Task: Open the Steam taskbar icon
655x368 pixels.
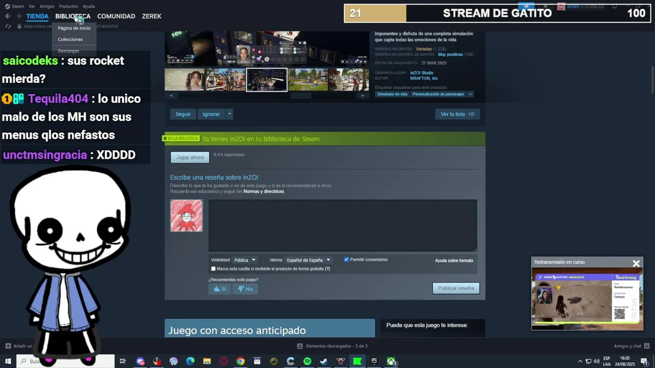Action: tap(323, 361)
